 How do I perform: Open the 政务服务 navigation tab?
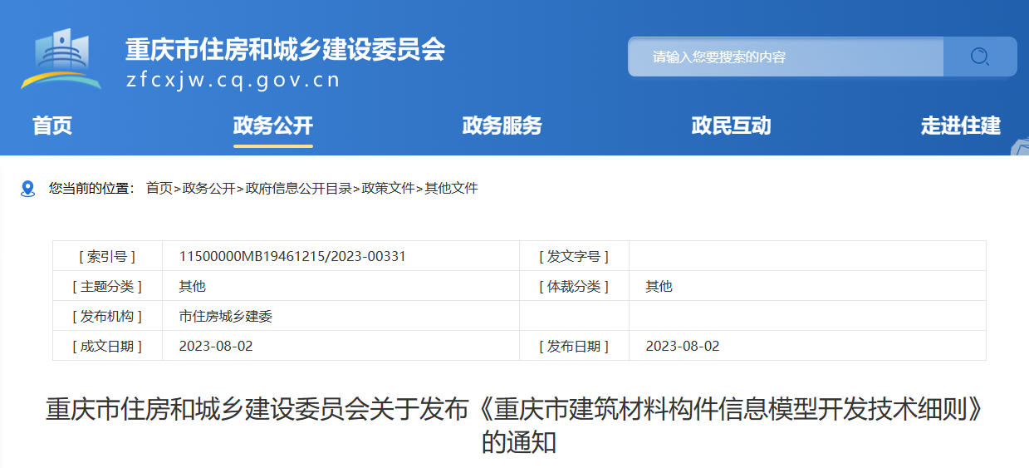(502, 126)
